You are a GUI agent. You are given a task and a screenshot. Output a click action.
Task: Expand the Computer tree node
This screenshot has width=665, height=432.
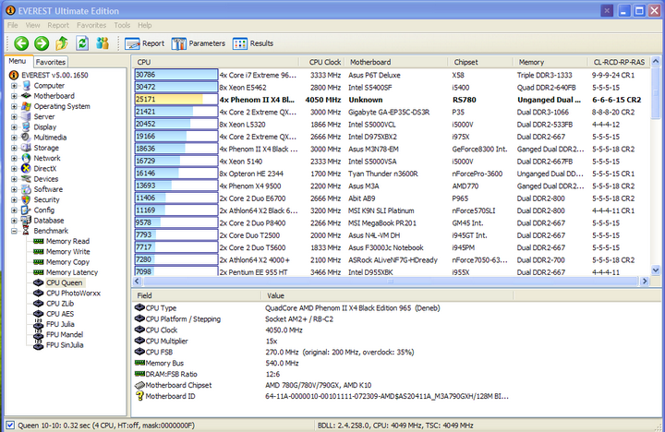tap(14, 86)
